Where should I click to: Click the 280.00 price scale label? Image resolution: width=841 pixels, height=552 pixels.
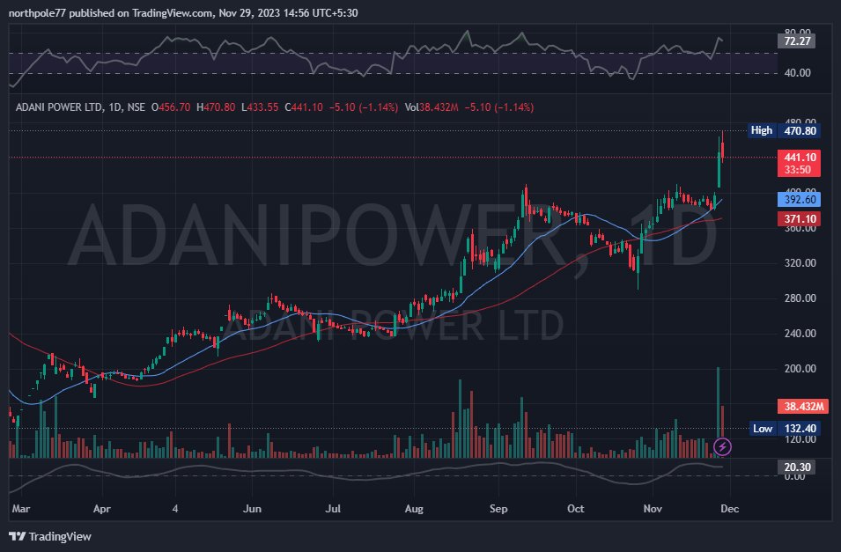(x=800, y=298)
